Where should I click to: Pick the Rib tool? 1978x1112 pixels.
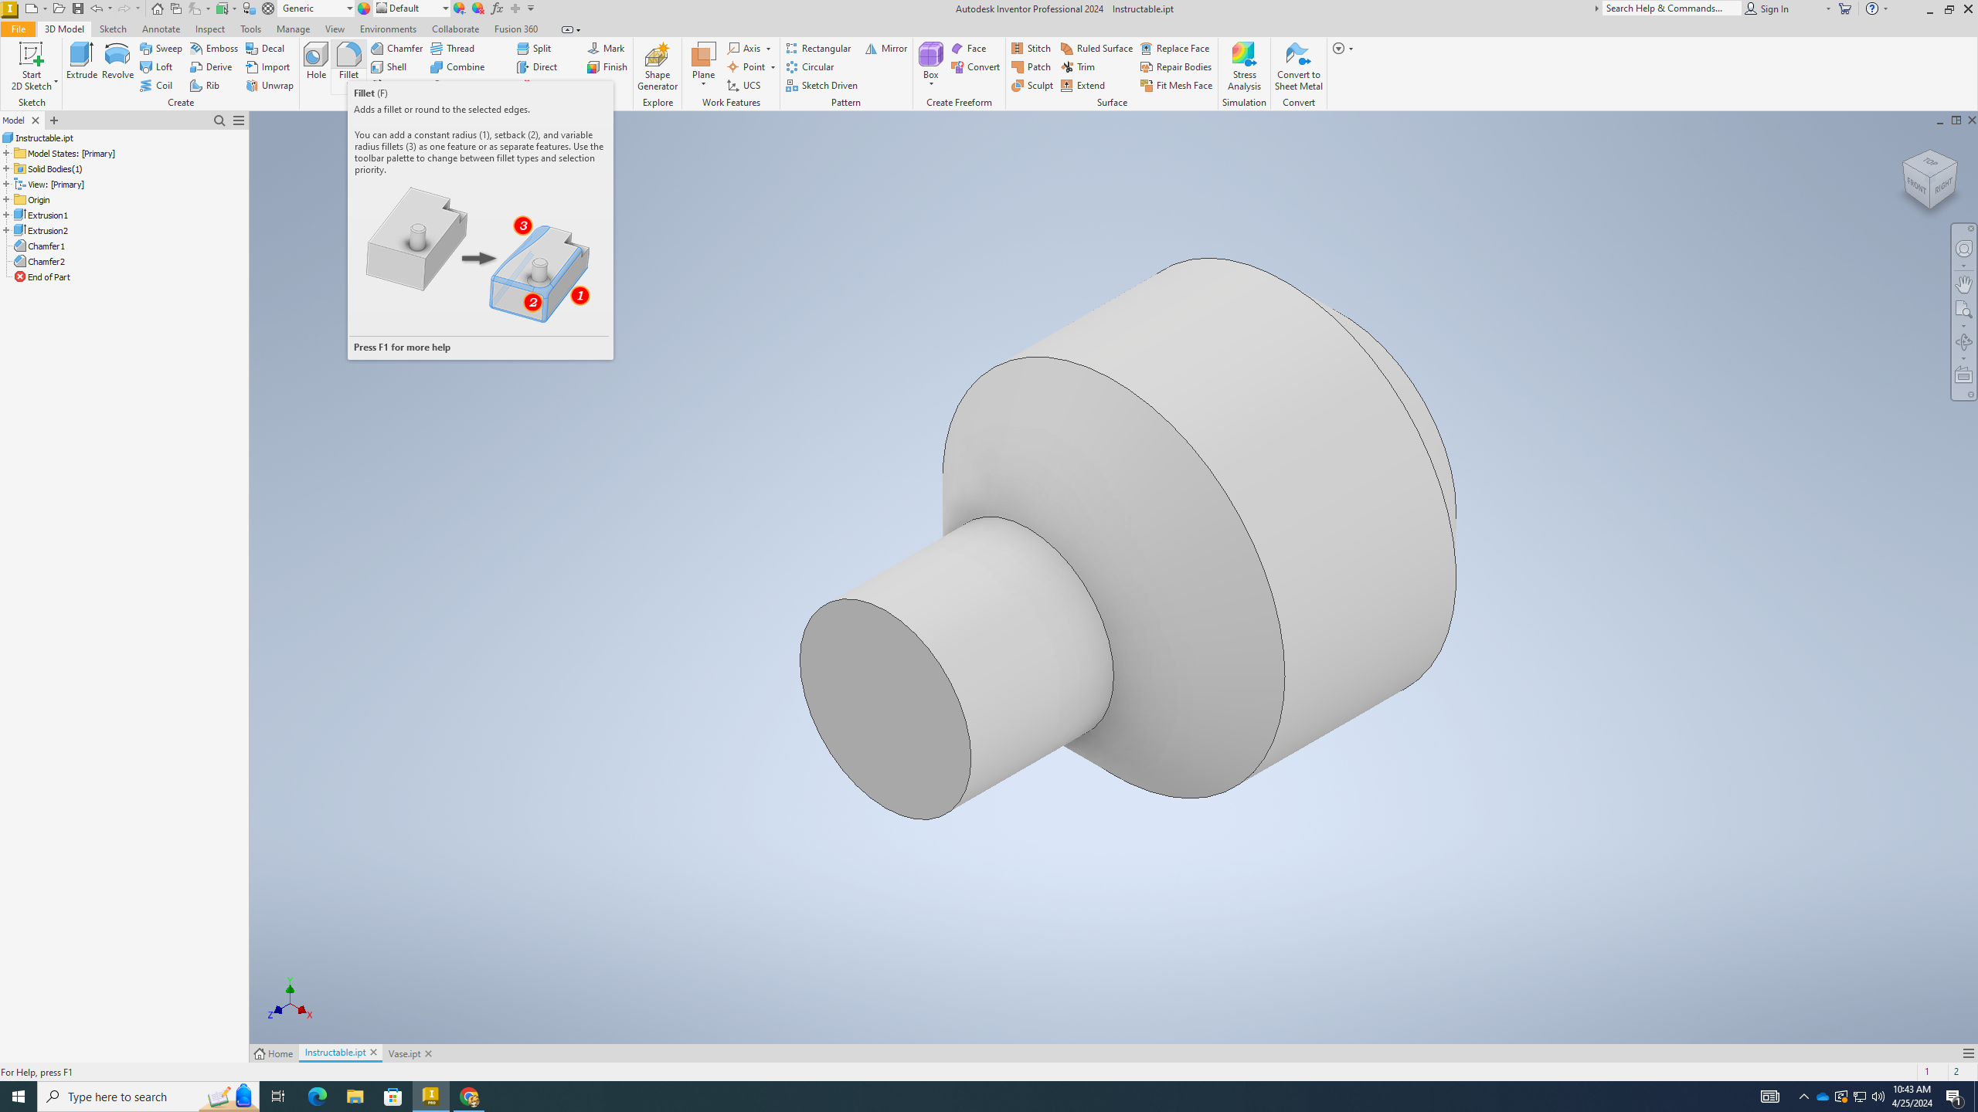pyautogui.click(x=205, y=86)
